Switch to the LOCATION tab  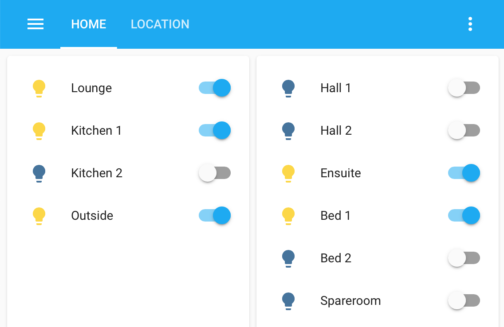tap(160, 24)
